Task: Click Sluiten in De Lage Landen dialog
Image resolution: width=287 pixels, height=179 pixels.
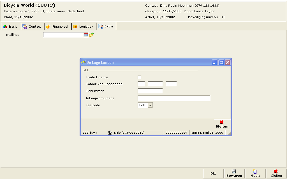Action: (222, 124)
